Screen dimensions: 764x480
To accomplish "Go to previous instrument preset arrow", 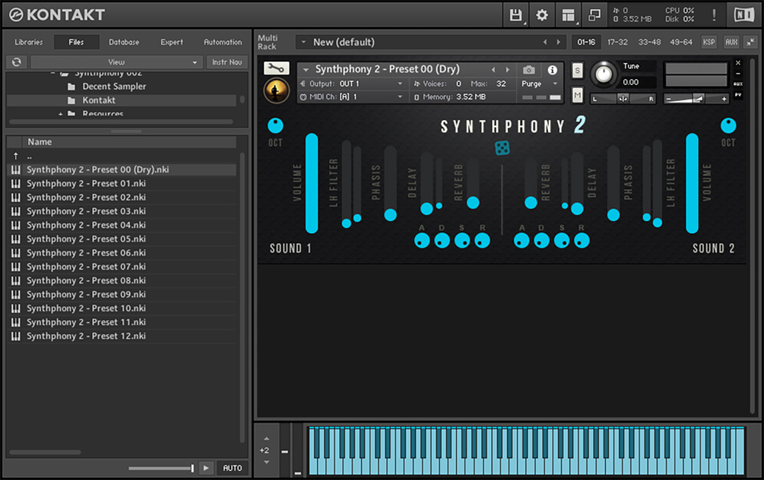I will 493,70.
